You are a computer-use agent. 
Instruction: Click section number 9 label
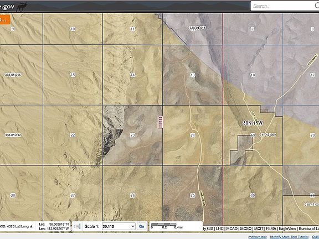point(13,29)
